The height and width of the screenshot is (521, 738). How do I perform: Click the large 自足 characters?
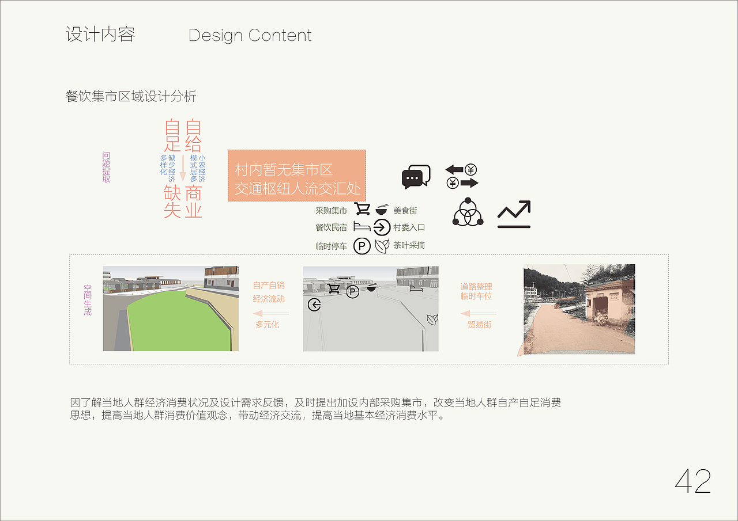[172, 136]
